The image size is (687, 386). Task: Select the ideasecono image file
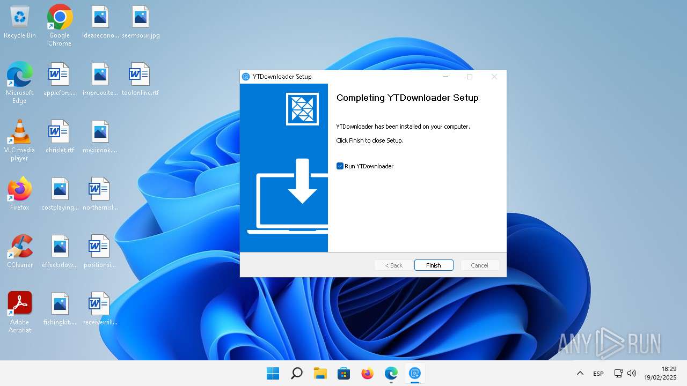pos(100,23)
